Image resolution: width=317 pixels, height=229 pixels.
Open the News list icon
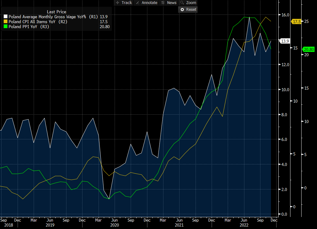pos(163,3)
